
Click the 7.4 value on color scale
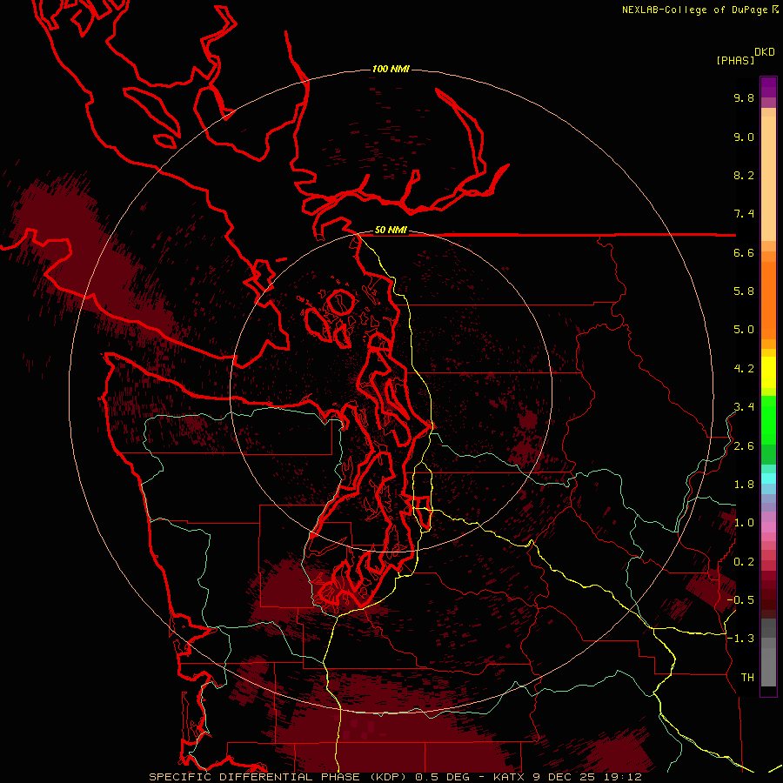(744, 214)
